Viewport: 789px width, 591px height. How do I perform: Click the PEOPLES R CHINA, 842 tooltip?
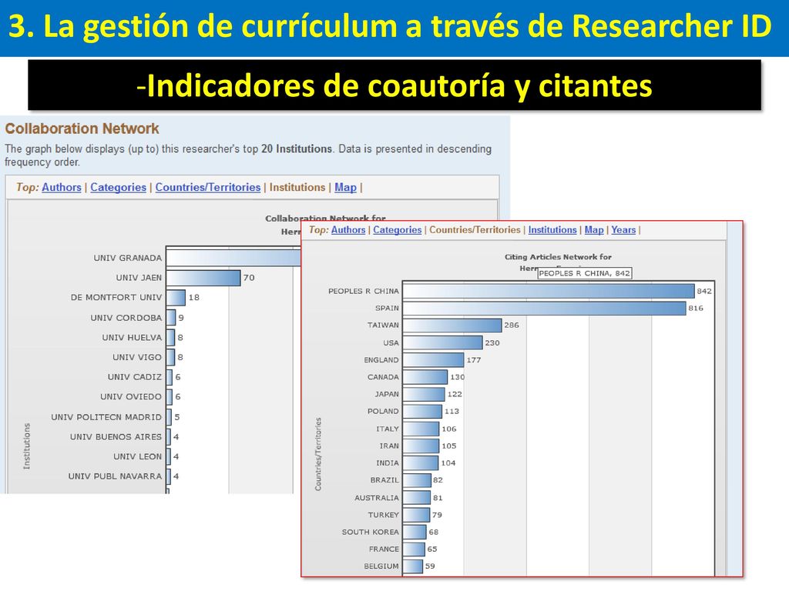click(584, 273)
